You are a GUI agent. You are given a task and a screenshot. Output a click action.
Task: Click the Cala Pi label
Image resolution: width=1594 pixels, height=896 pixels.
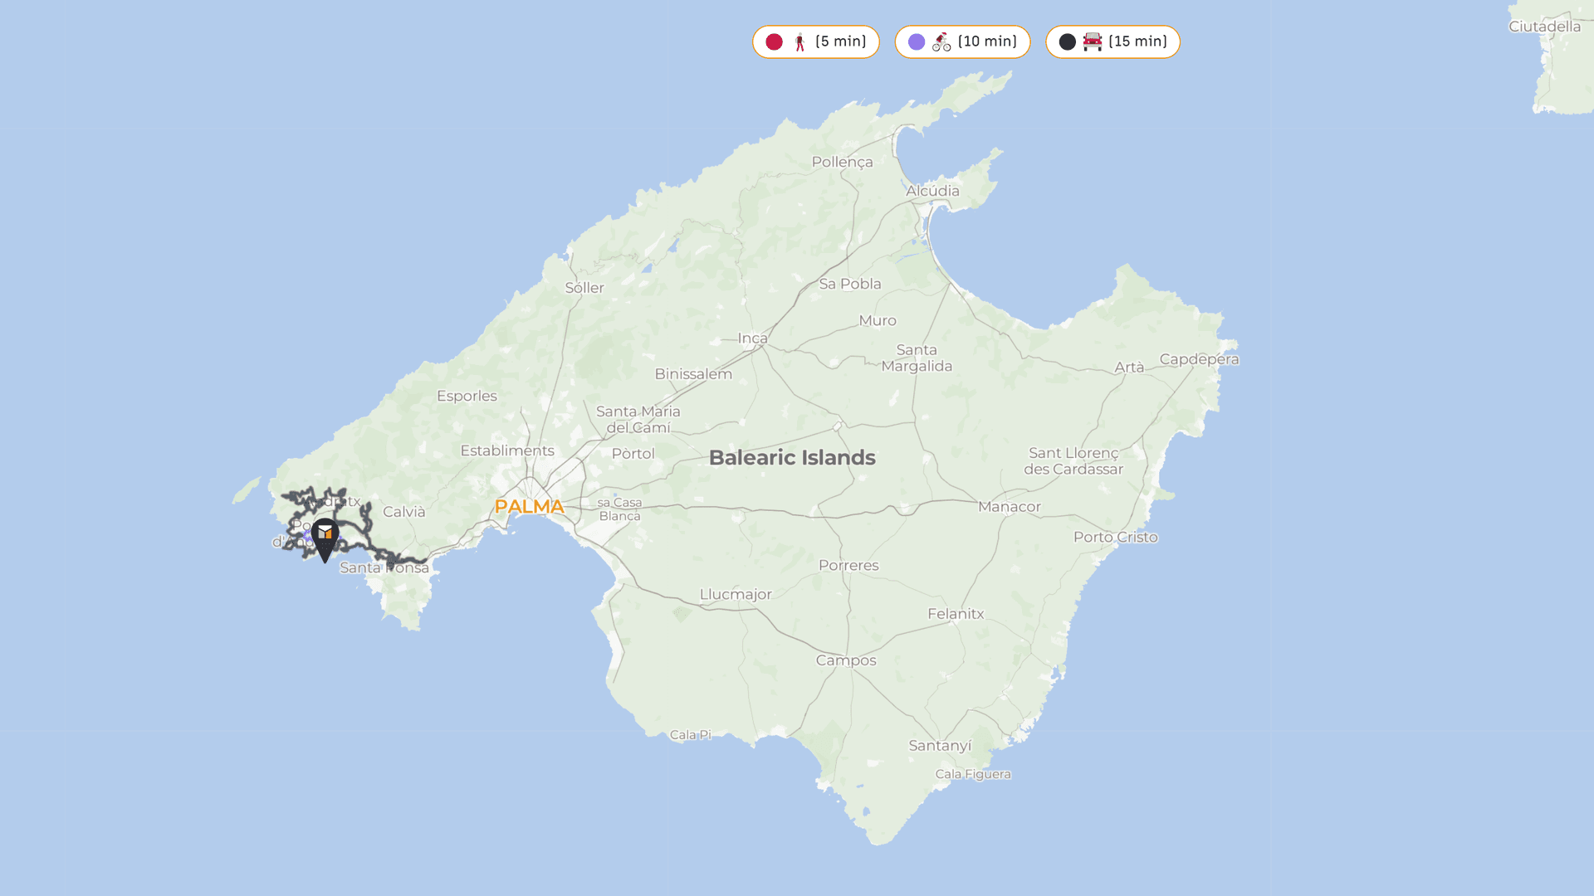point(690,734)
